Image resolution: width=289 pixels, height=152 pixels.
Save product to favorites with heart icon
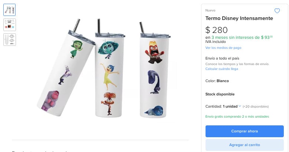(x=277, y=11)
